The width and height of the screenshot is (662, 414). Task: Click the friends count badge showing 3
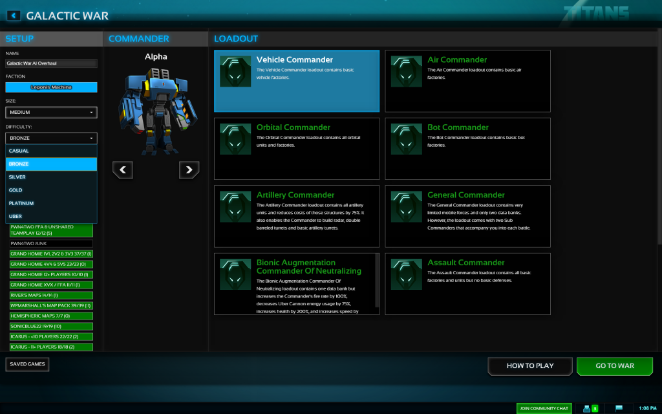coord(595,409)
